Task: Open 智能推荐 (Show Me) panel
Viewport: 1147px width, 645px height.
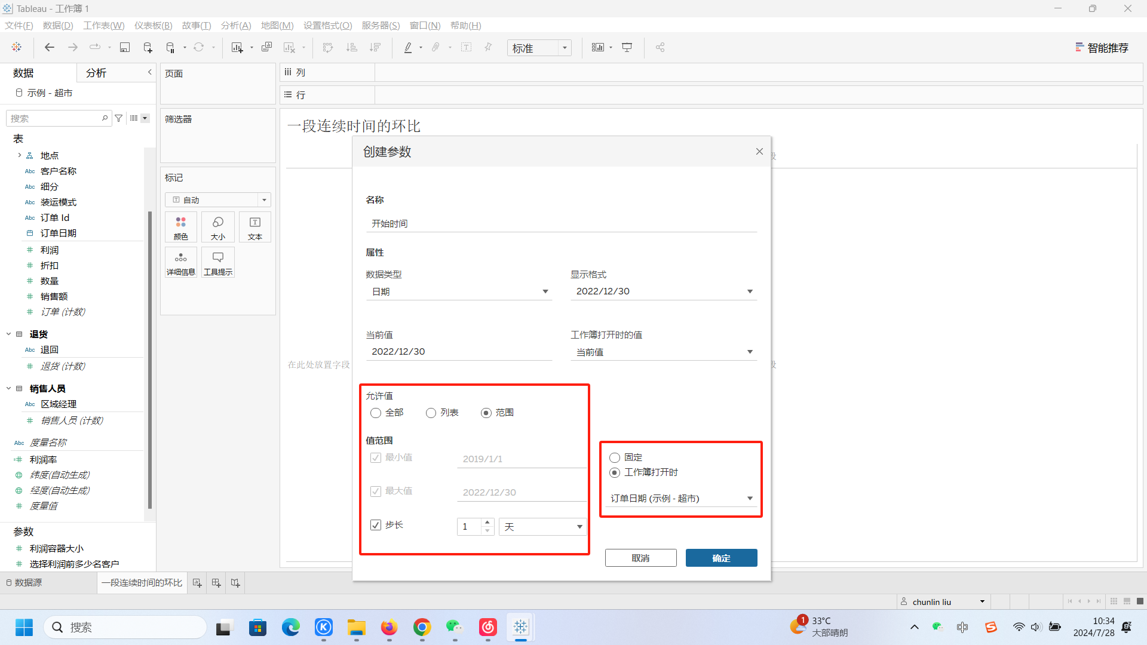Action: coord(1102,47)
